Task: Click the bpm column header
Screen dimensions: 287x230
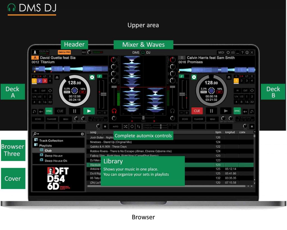Action: [218, 132]
